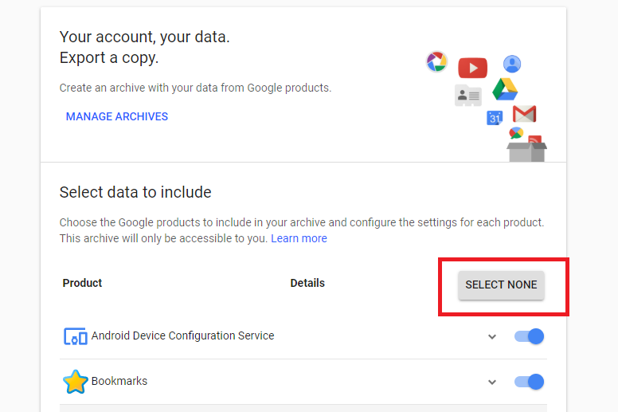Open the MANAGE ARCHIVES link
This screenshot has width=618, height=412.
pyautogui.click(x=117, y=116)
